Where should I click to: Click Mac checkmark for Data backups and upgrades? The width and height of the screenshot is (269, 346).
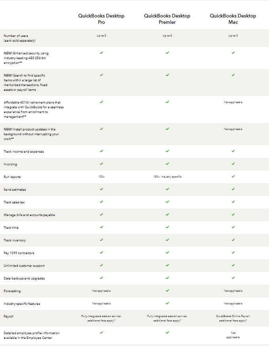coord(233,278)
